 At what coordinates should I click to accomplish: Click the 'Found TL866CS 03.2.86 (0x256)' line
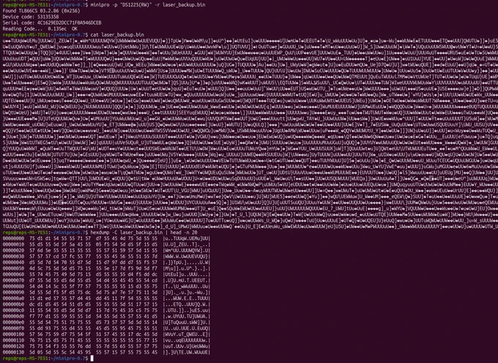41,11
